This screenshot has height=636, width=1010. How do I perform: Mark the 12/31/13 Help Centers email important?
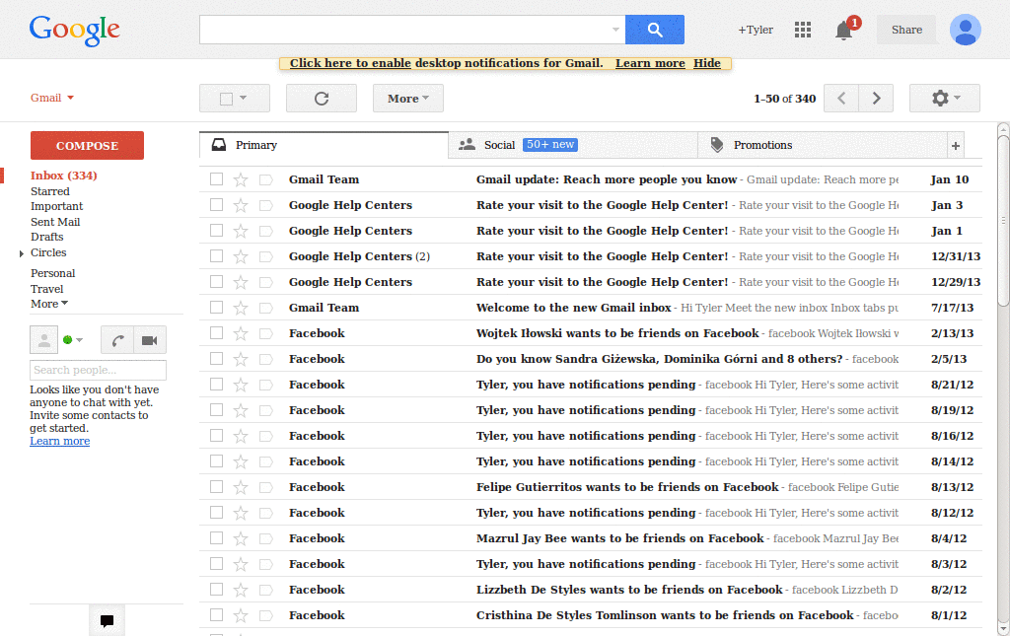click(265, 256)
